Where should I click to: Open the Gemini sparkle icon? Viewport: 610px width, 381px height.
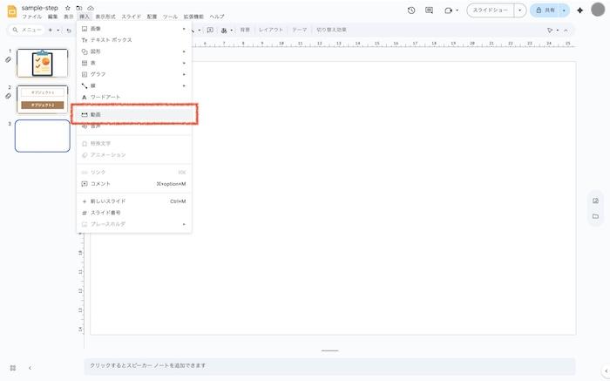580,10
